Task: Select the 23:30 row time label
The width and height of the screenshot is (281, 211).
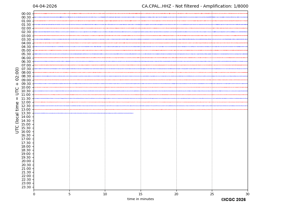Action: 26,187
